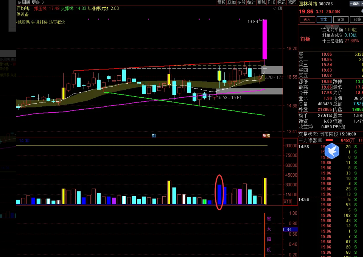Click the 涨榜 tag below the last candle
This screenshot has width=363, height=257.
(x=266, y=136)
